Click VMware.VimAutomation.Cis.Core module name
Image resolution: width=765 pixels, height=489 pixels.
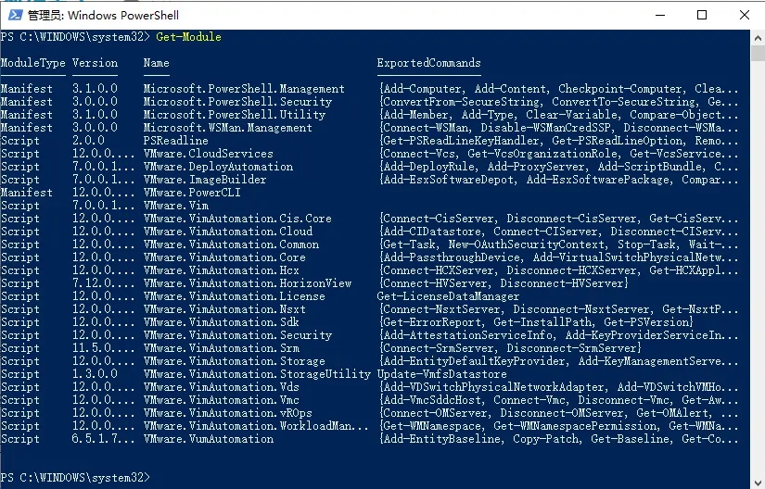(237, 219)
